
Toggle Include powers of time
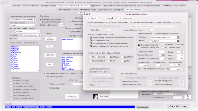point(91,40)
